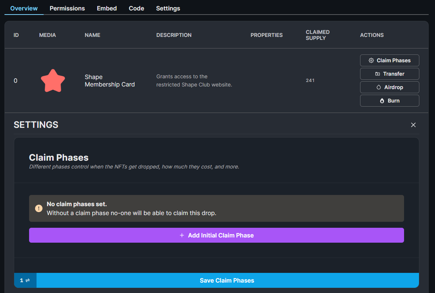Open the Settings tab
The image size is (435, 293).
tap(168, 8)
